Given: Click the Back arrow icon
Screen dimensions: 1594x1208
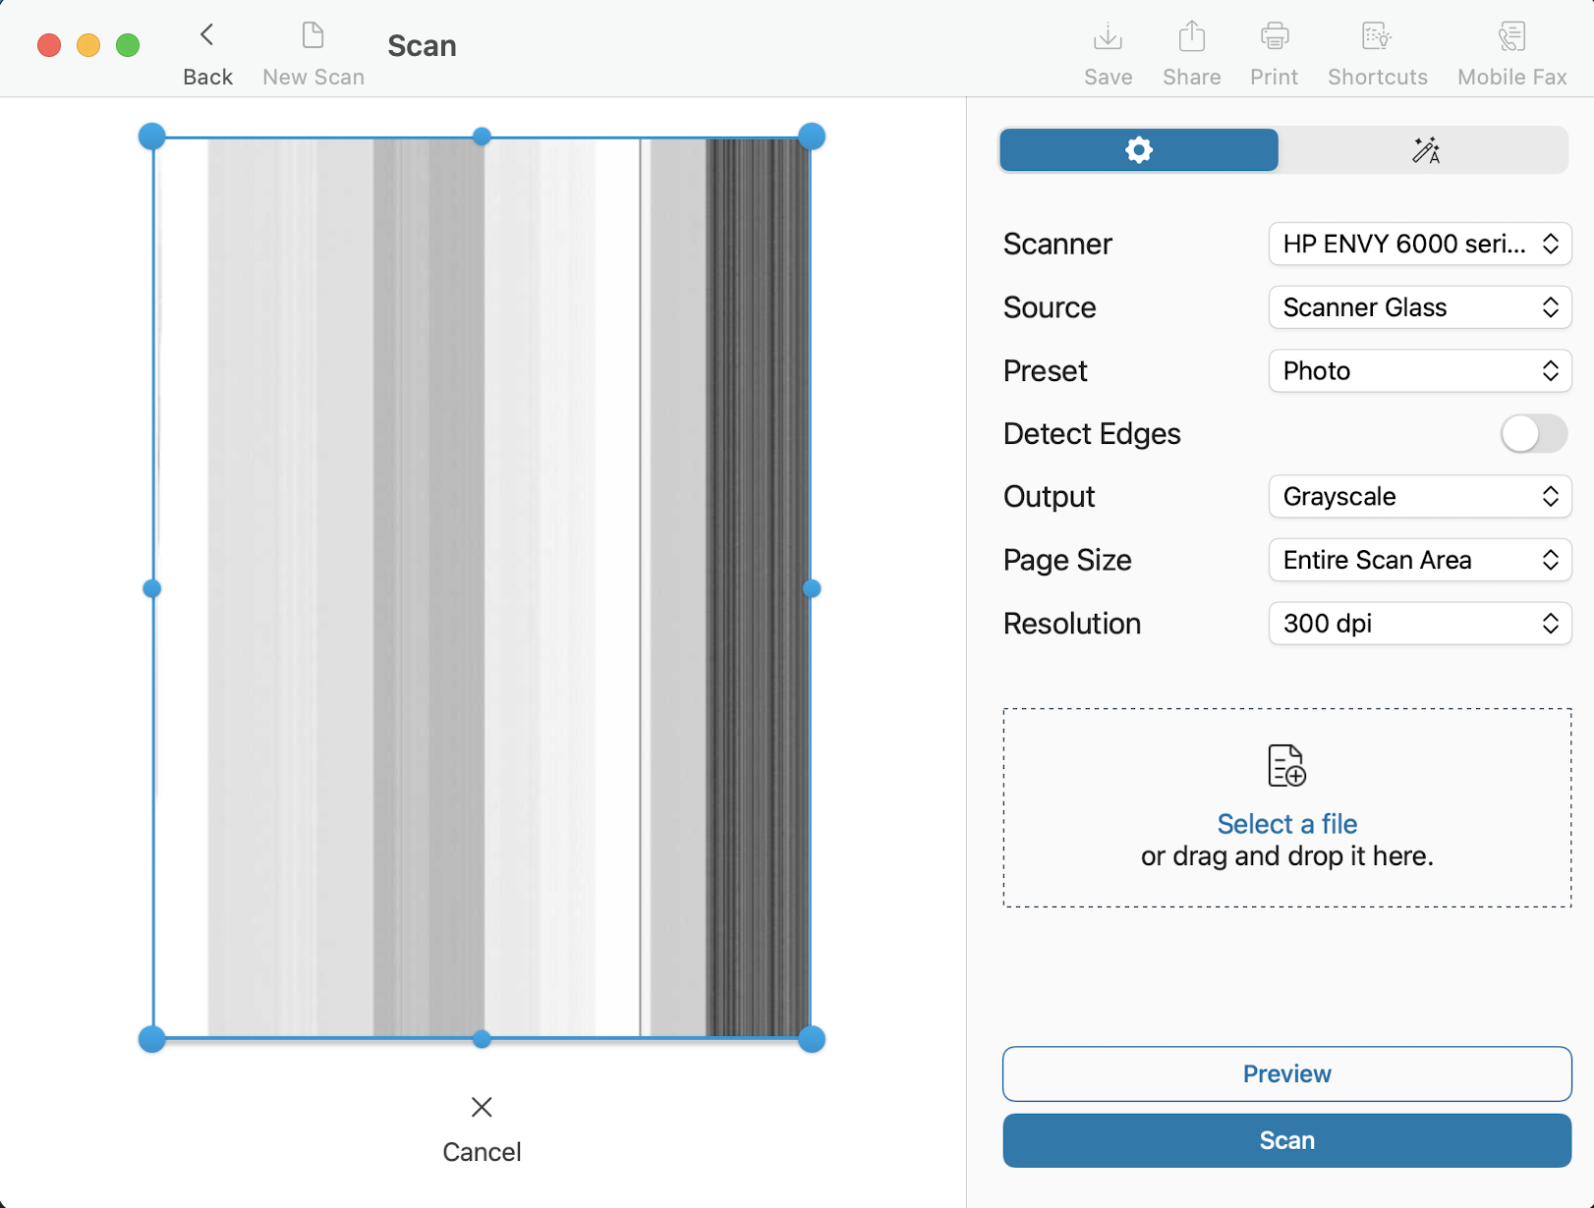Looking at the screenshot, I should 207,36.
